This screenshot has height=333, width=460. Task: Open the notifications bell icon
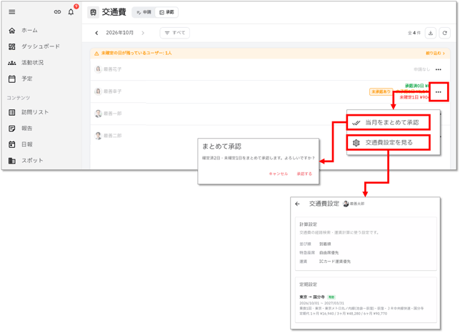[71, 12]
